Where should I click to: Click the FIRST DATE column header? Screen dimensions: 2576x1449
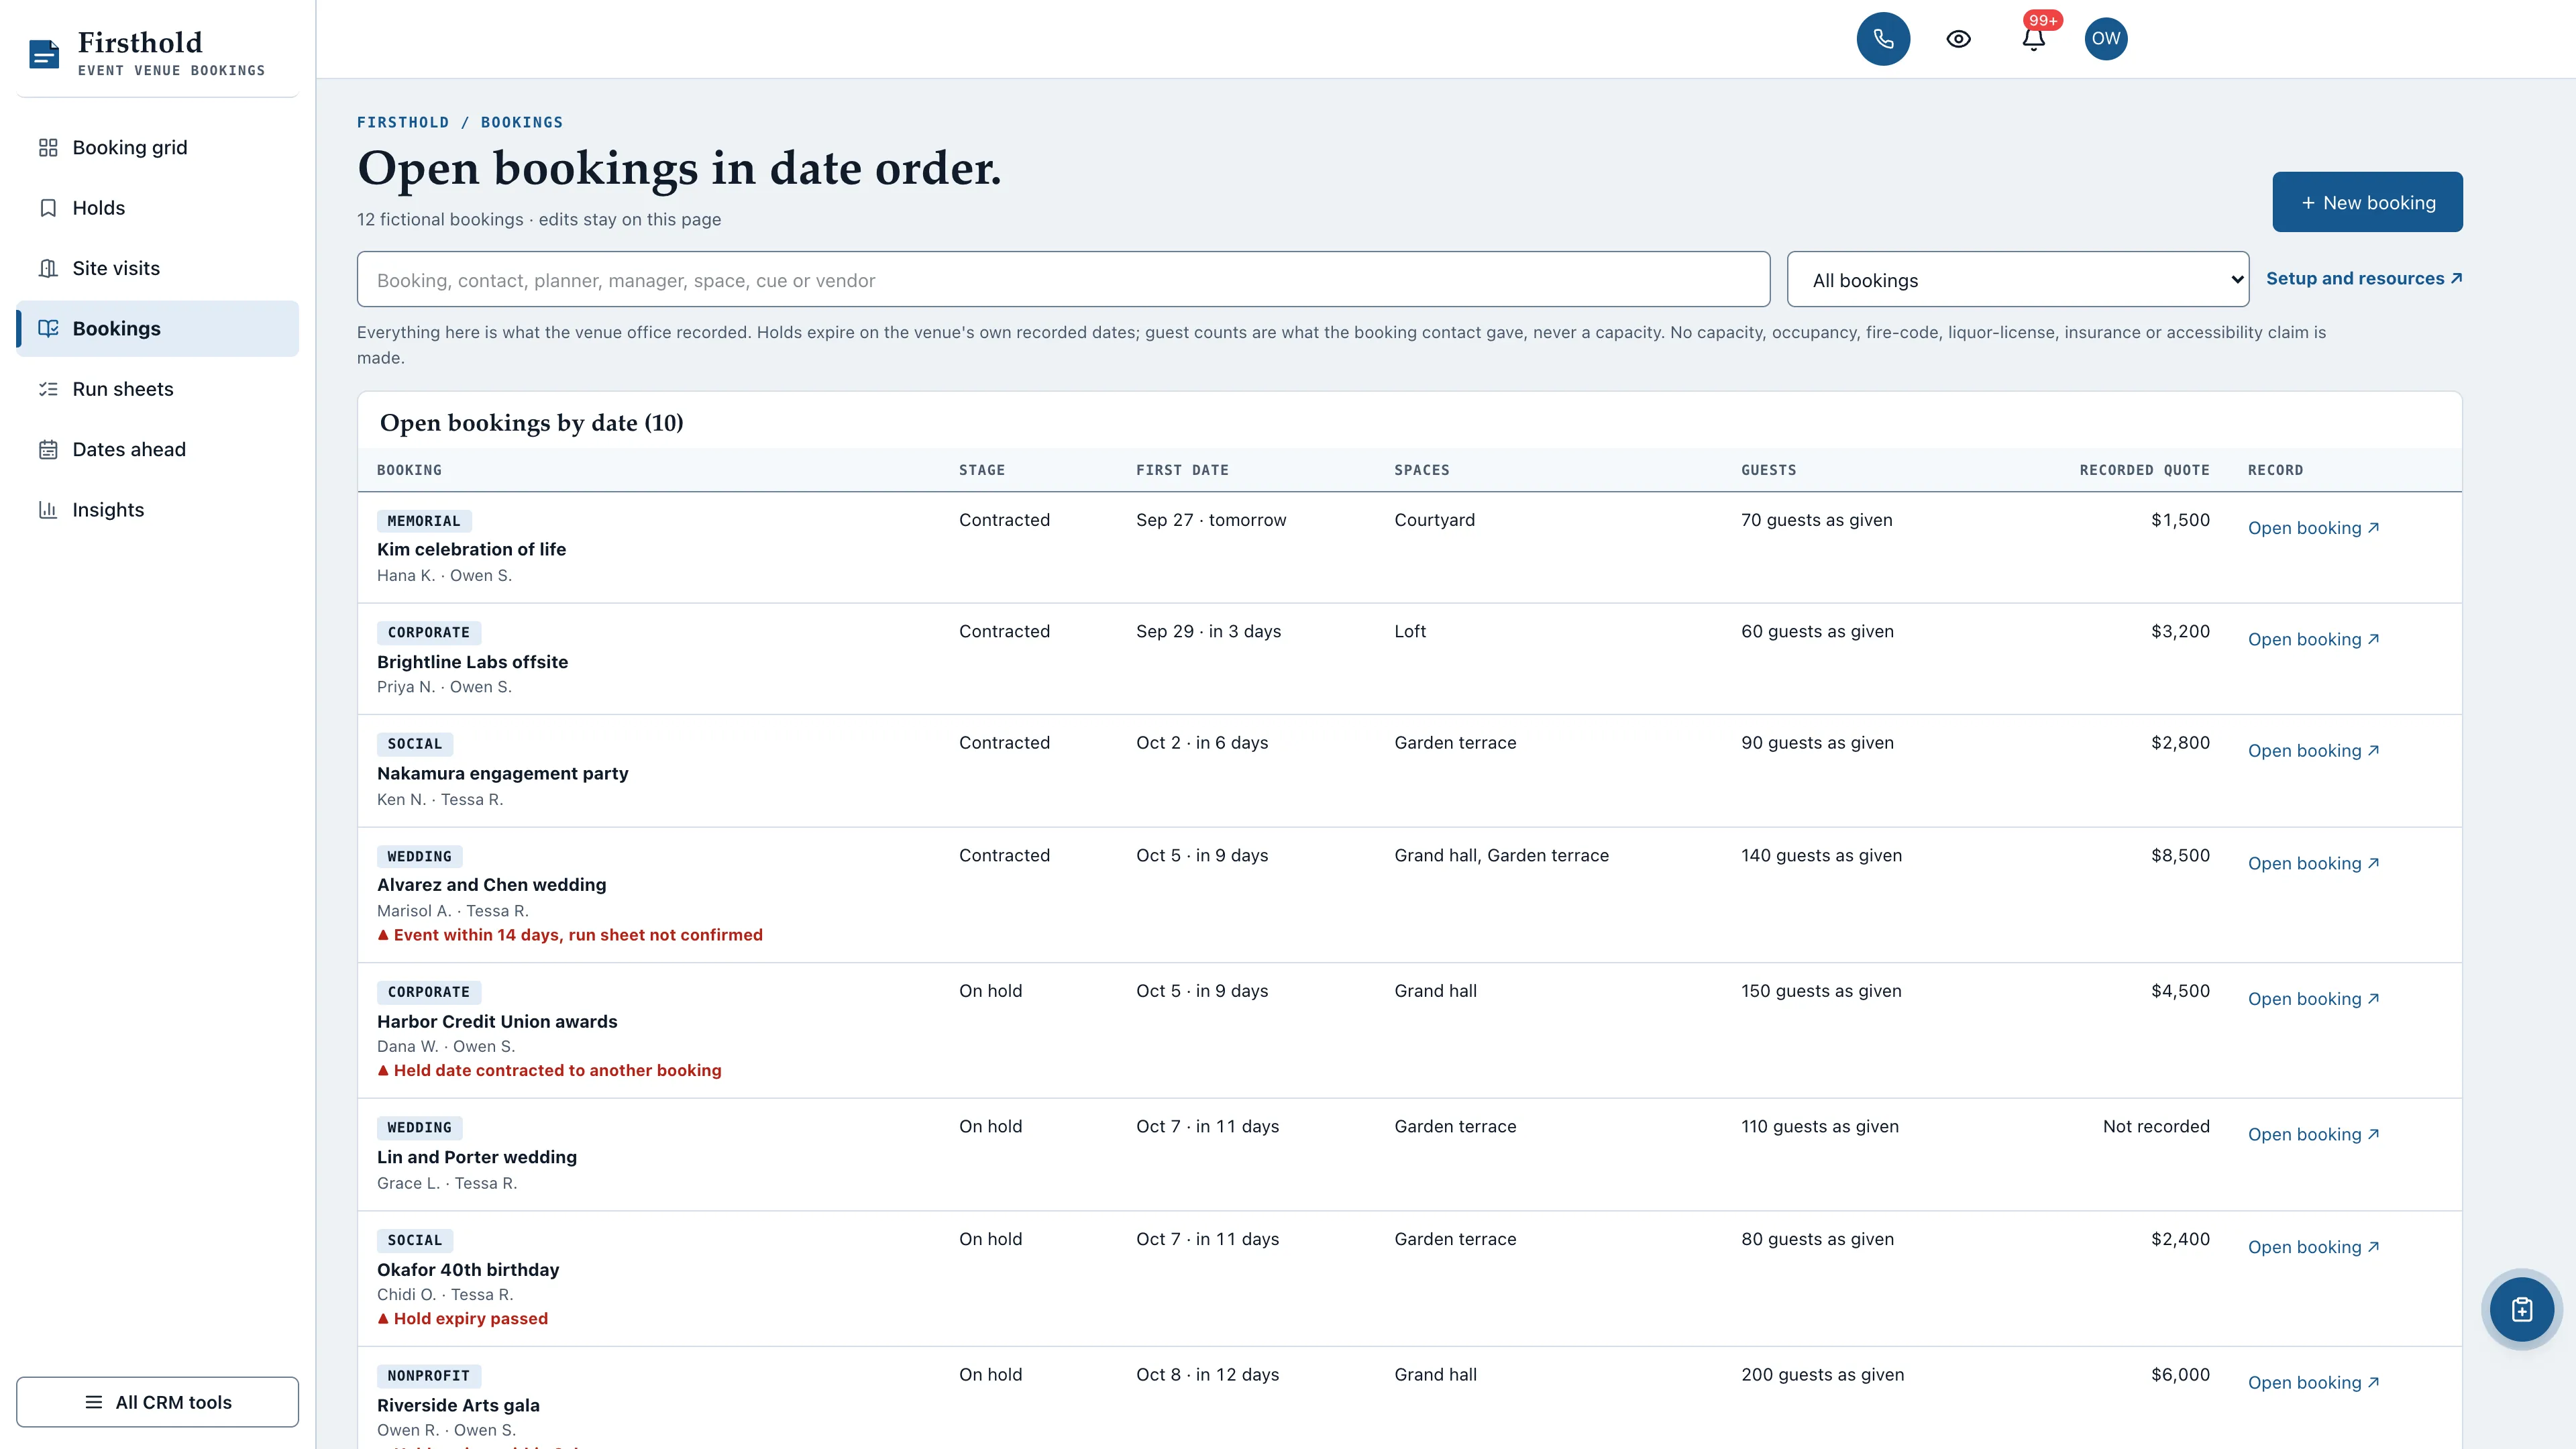(x=1182, y=470)
